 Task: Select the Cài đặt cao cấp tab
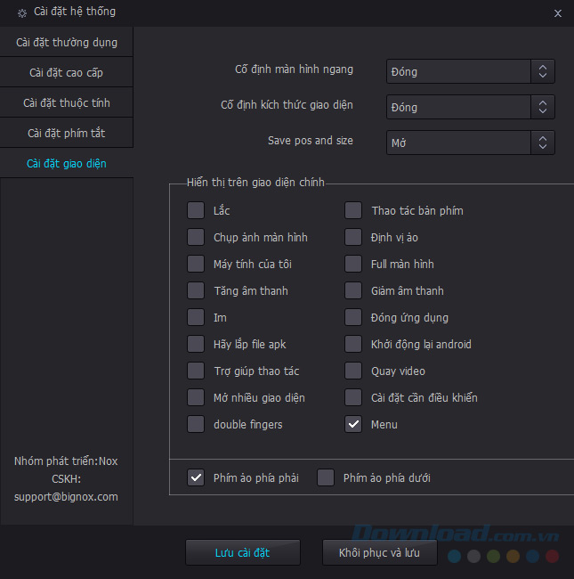pyautogui.click(x=67, y=72)
